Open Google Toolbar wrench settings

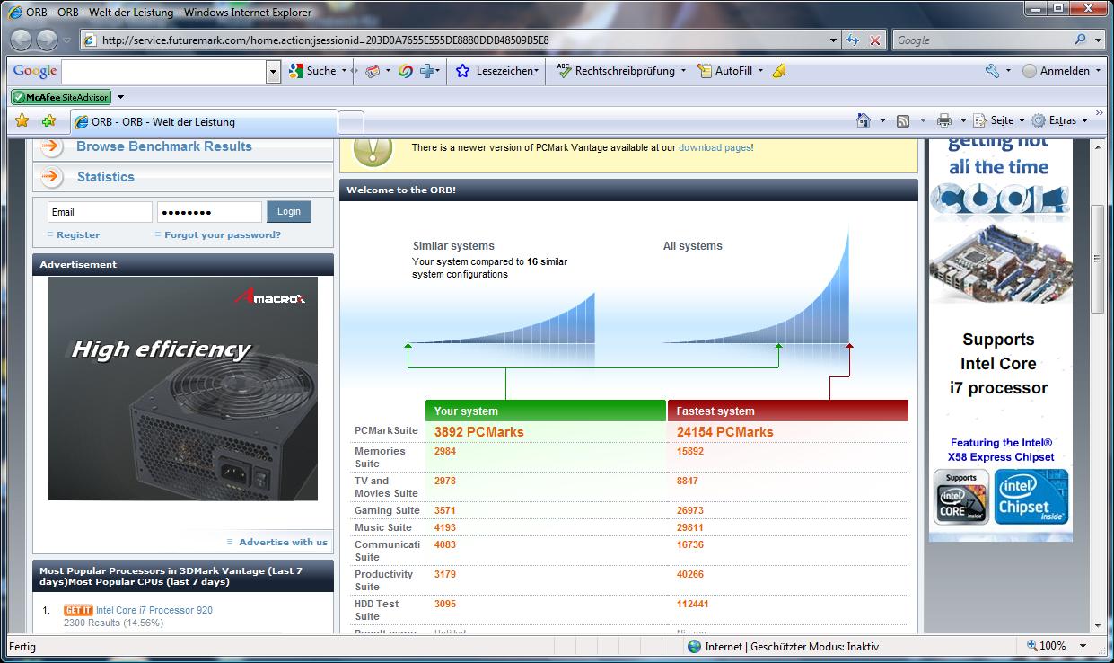tap(992, 71)
